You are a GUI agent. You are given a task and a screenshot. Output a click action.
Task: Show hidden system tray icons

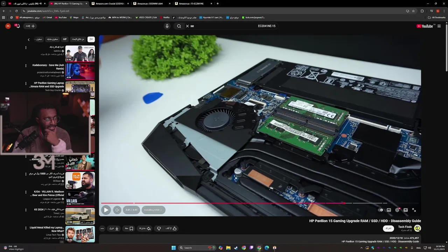point(362,248)
